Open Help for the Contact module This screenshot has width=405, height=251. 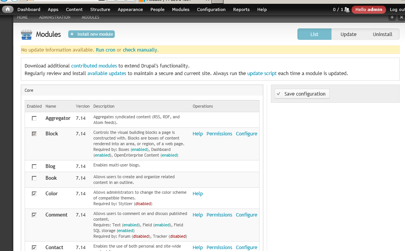point(198,247)
